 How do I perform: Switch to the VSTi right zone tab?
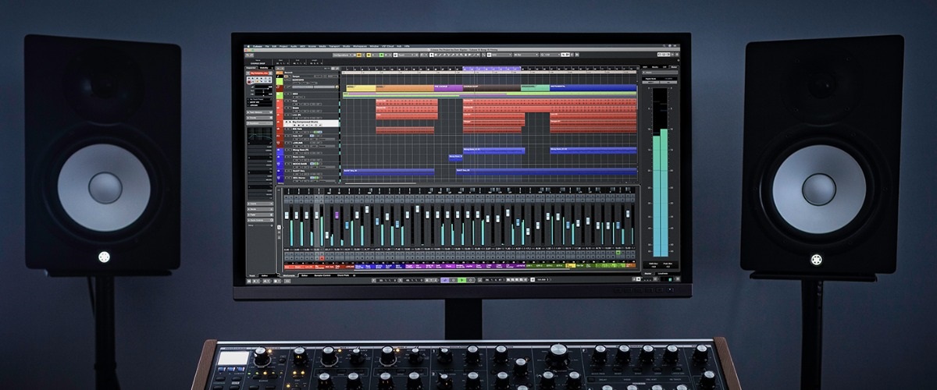[644, 67]
